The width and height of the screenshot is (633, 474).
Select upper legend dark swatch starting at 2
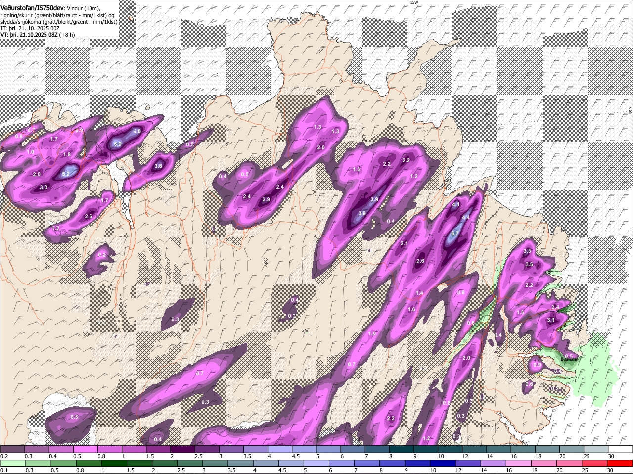tap(182, 449)
